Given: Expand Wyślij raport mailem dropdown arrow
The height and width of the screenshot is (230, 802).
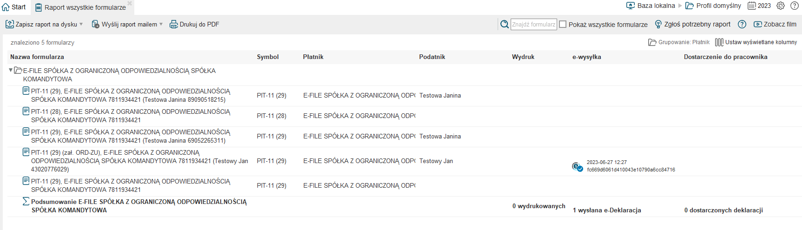Looking at the screenshot, I should tap(161, 24).
